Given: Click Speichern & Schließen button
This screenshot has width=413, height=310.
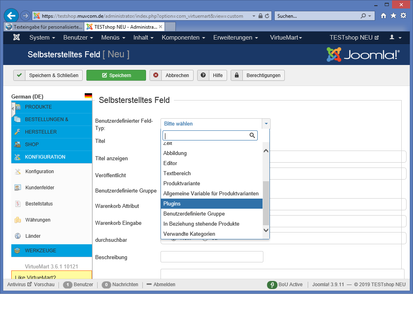Looking at the screenshot, I should pos(48,75).
